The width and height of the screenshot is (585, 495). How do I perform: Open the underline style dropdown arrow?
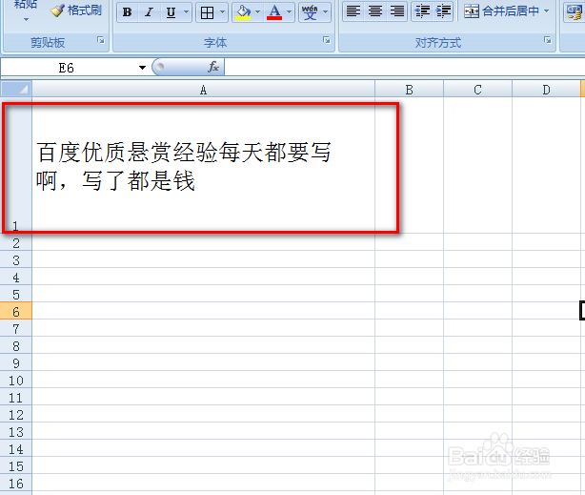pos(186,12)
